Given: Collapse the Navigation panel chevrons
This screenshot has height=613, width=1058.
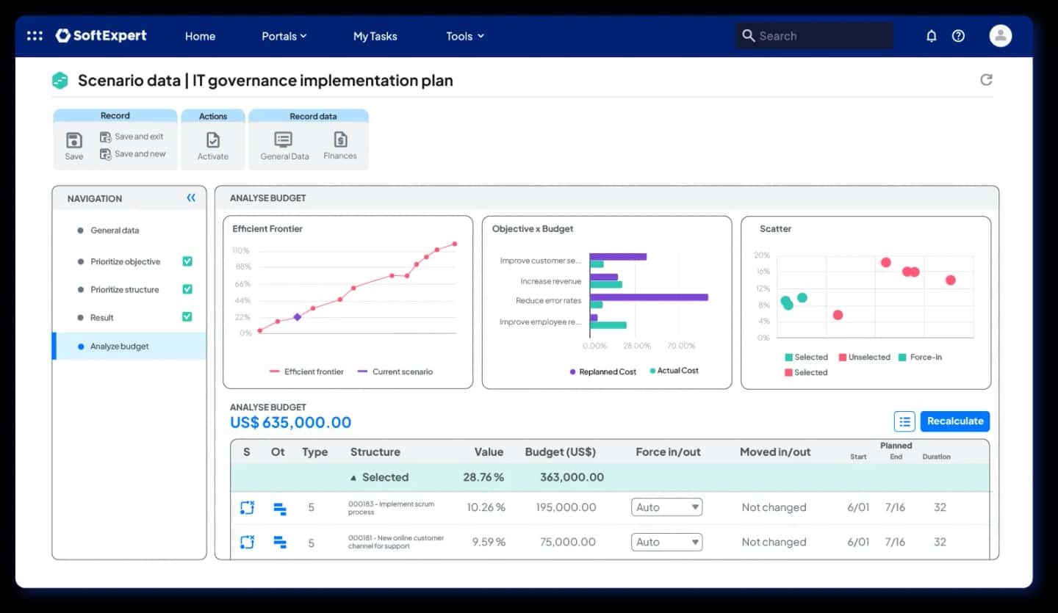Looking at the screenshot, I should point(191,198).
